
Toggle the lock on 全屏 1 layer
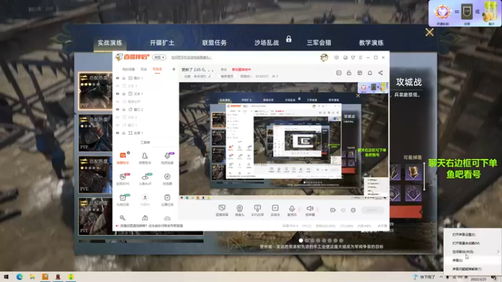pos(124,133)
